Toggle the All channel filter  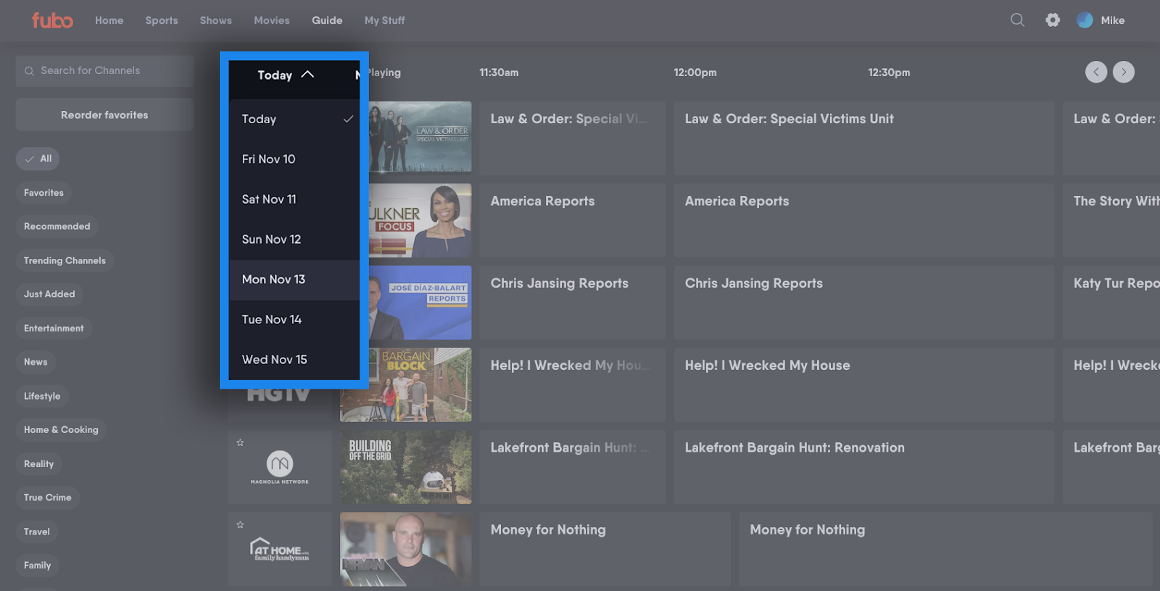(38, 159)
